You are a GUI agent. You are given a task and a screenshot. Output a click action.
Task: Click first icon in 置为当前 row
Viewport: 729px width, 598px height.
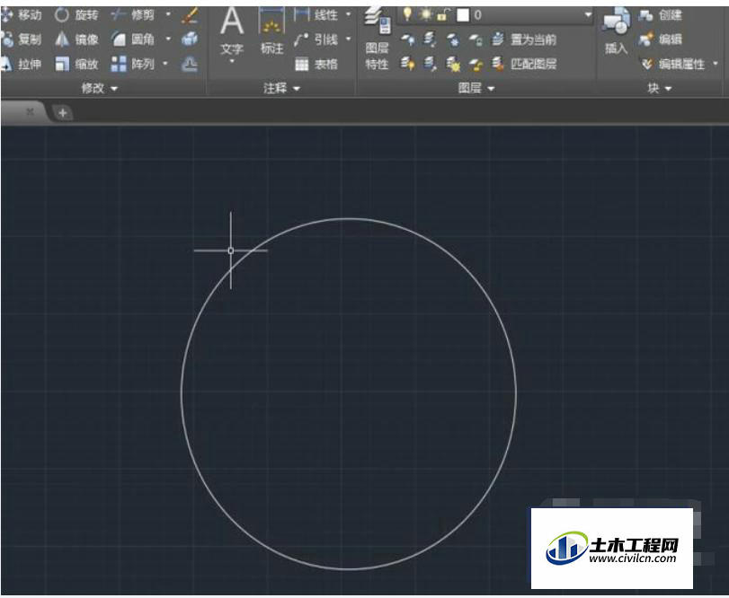pos(408,40)
